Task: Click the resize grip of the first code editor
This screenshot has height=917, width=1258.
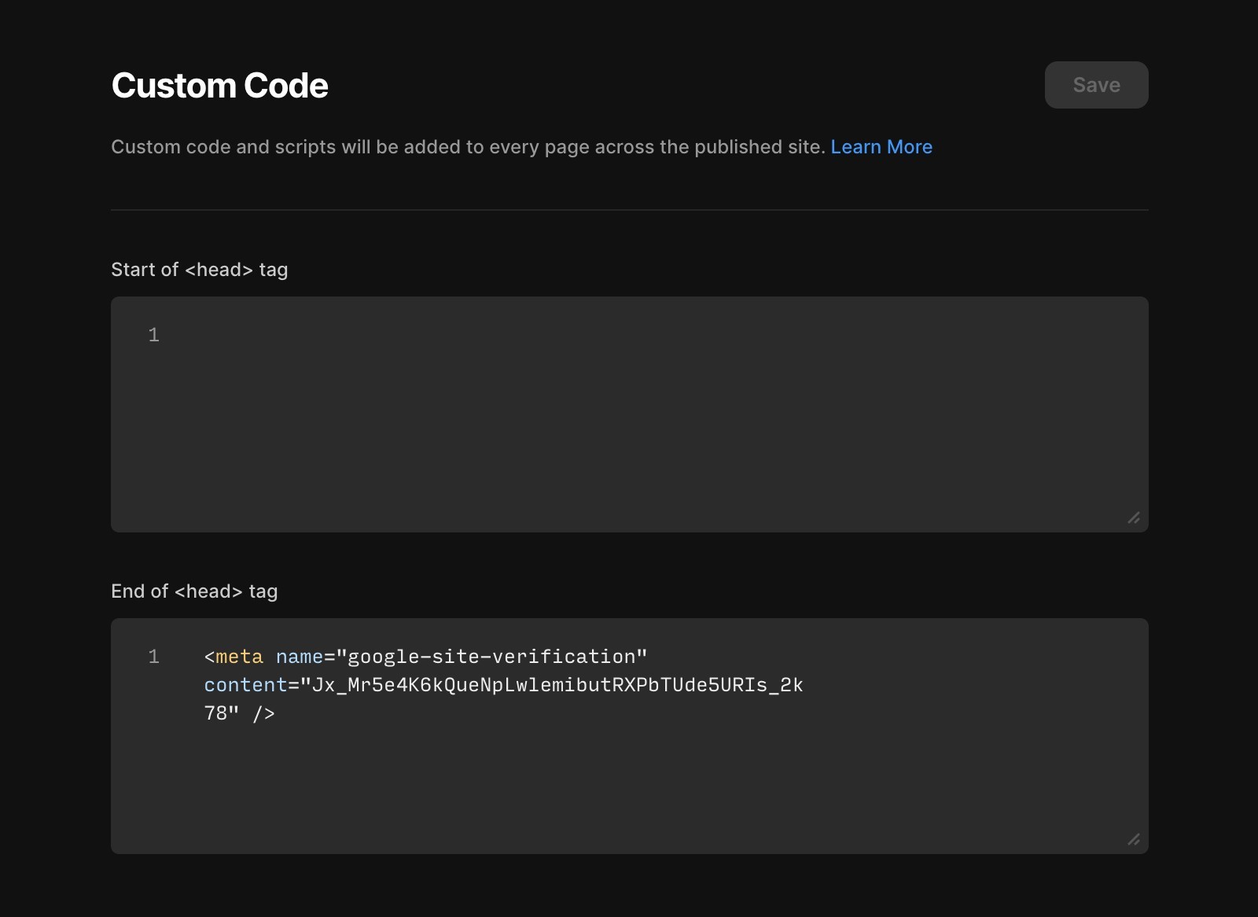Action: 1133,517
